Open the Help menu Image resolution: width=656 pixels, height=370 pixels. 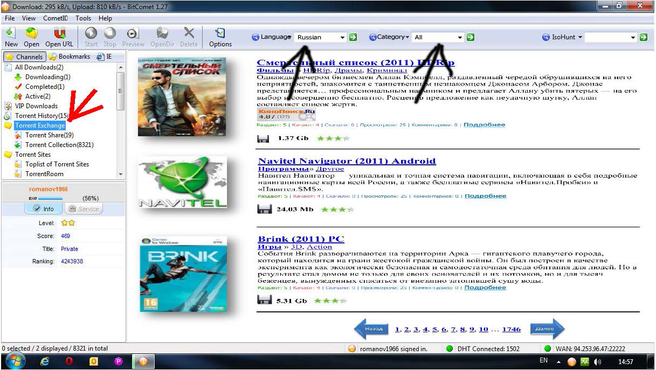pyautogui.click(x=105, y=18)
